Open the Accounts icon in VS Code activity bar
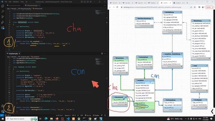The height and width of the screenshot is (121, 215). pyautogui.click(x=3, y=106)
